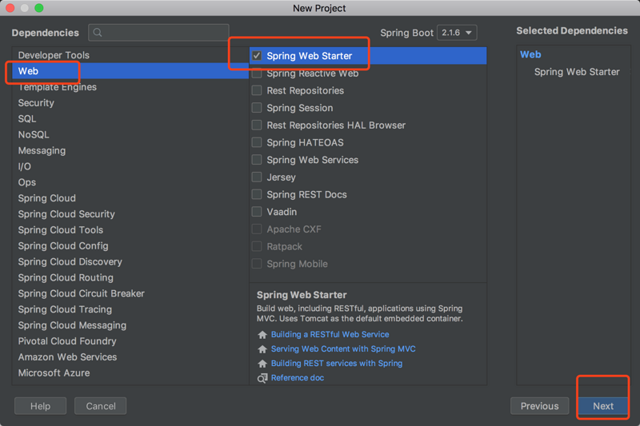
Task: Choose the NoSQL dependency category
Action: (x=34, y=134)
